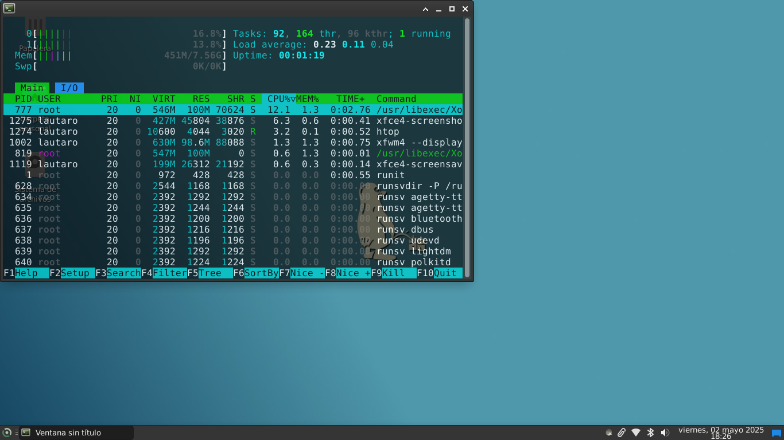
Task: Open F2 Setup in htop
Action: [72, 273]
